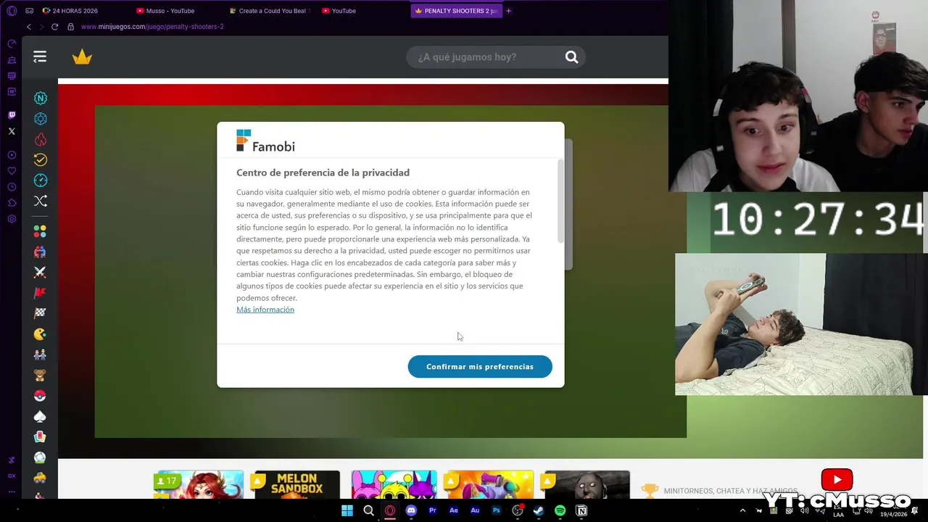The width and height of the screenshot is (928, 522).
Task: Reload the current page
Action: point(54,27)
